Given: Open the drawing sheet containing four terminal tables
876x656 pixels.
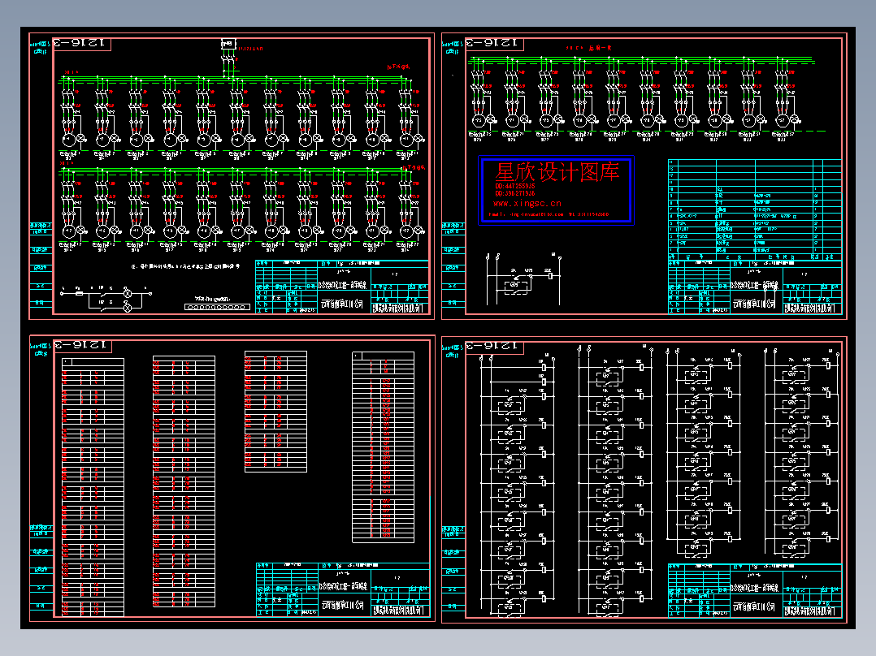Looking at the screenshot, I should 232,478.
